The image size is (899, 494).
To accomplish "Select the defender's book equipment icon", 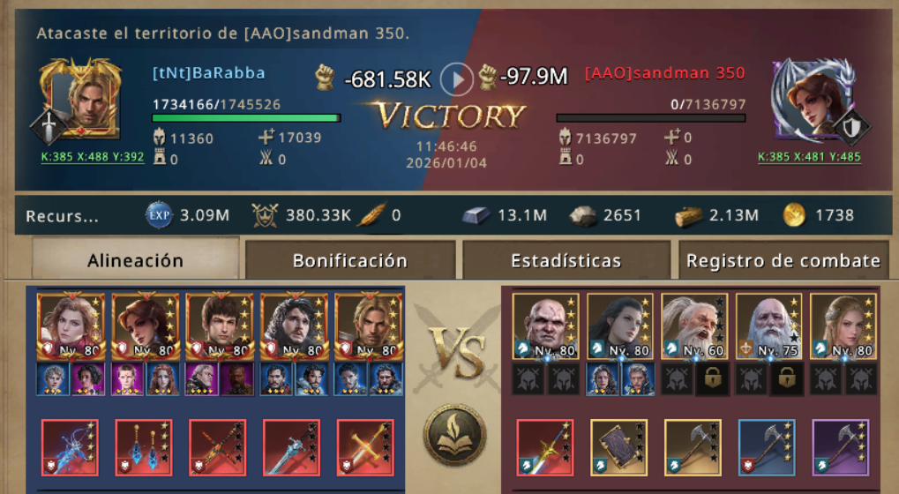I will (x=618, y=447).
